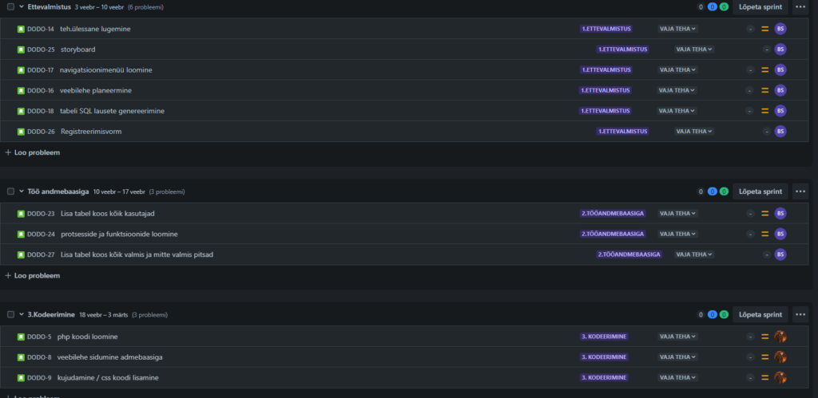Viewport: 818px width, 398px height.
Task: Open the VAJA TEHA status dropdown for DODO-9
Action: (677, 377)
